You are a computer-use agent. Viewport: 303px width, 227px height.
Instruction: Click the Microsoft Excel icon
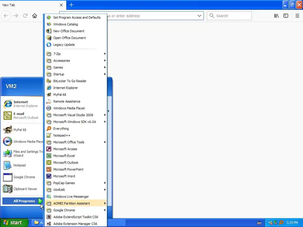click(49, 155)
